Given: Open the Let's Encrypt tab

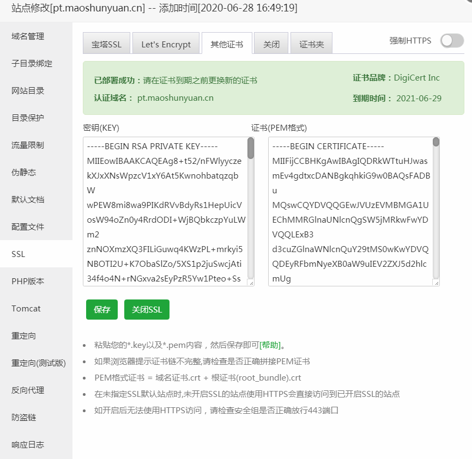Looking at the screenshot, I should point(166,44).
